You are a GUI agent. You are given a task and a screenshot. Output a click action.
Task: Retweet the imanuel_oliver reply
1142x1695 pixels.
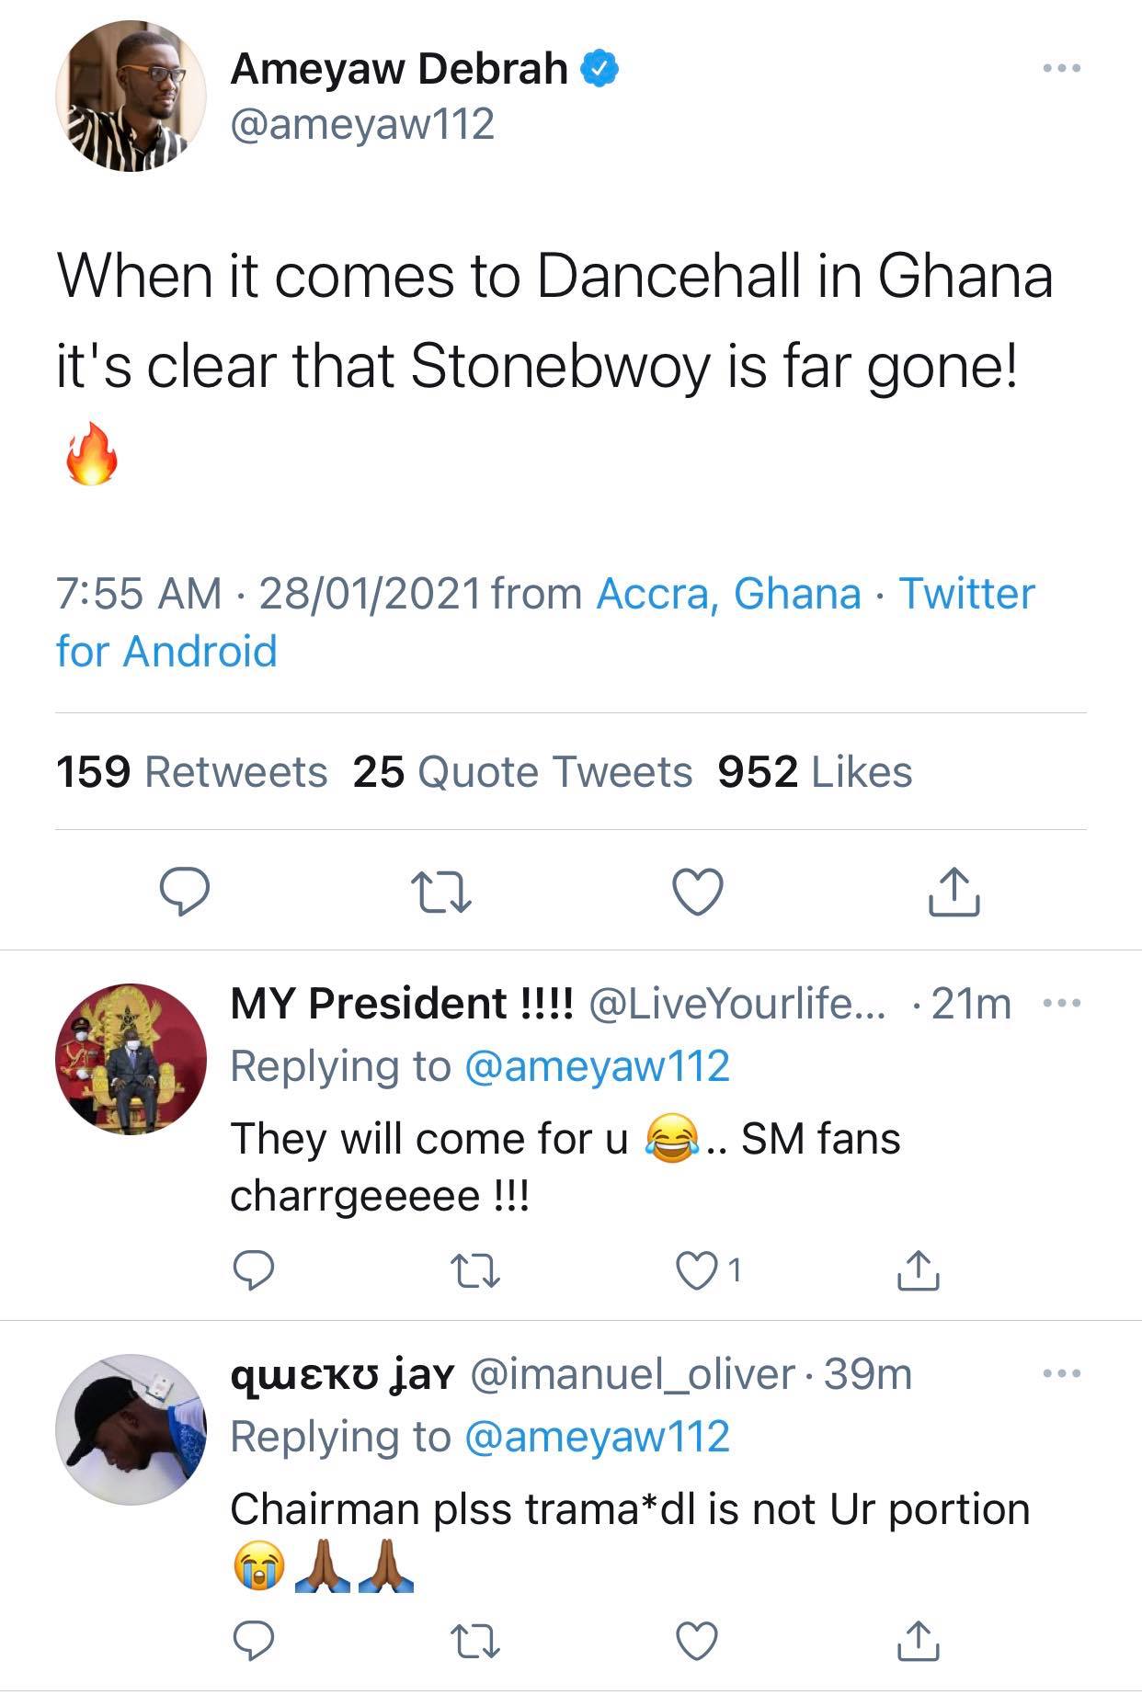click(x=476, y=1639)
